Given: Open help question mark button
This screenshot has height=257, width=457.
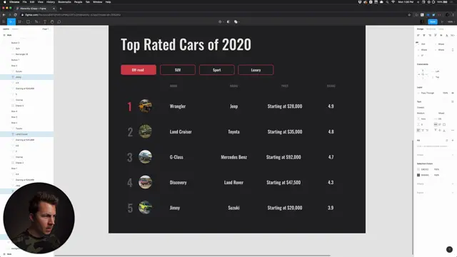Looking at the screenshot, I should 449,249.
